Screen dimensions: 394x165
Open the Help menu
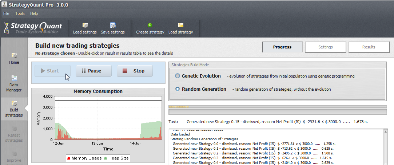click(34, 13)
